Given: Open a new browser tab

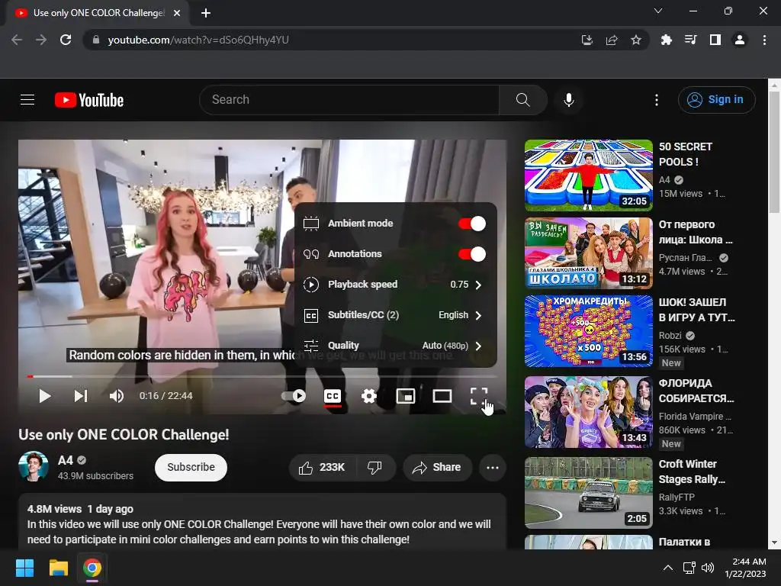Looking at the screenshot, I should click(206, 13).
